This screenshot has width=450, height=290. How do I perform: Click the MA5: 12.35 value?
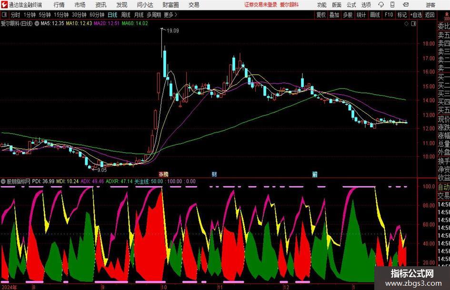52,23
